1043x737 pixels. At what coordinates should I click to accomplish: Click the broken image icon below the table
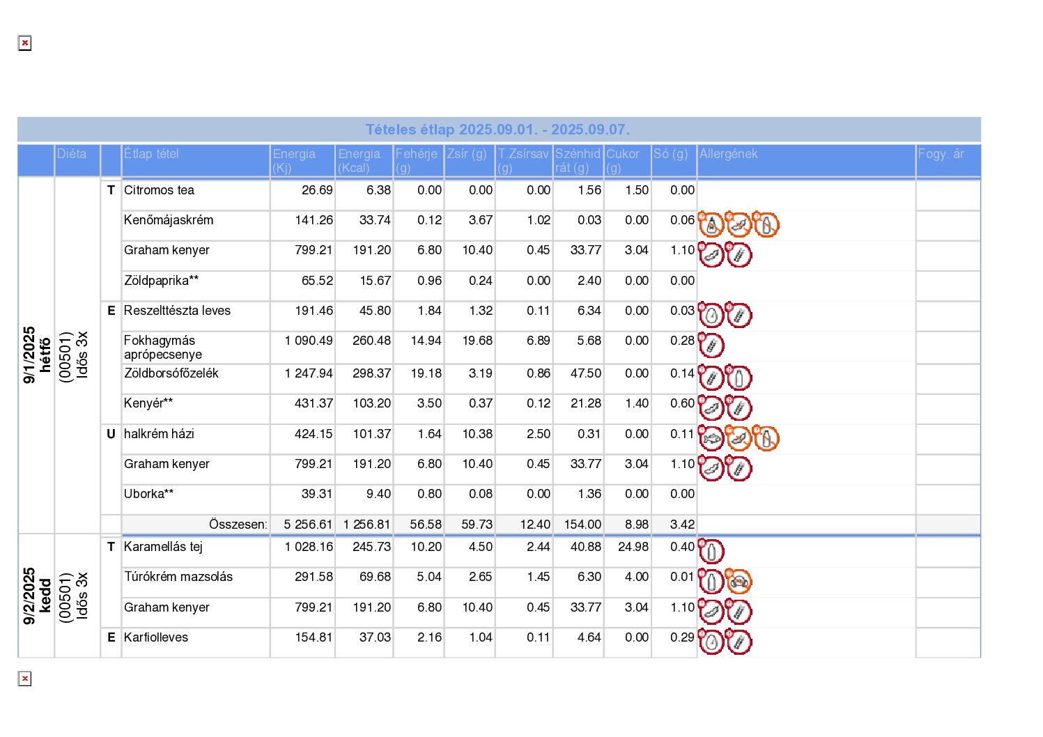coord(24,678)
